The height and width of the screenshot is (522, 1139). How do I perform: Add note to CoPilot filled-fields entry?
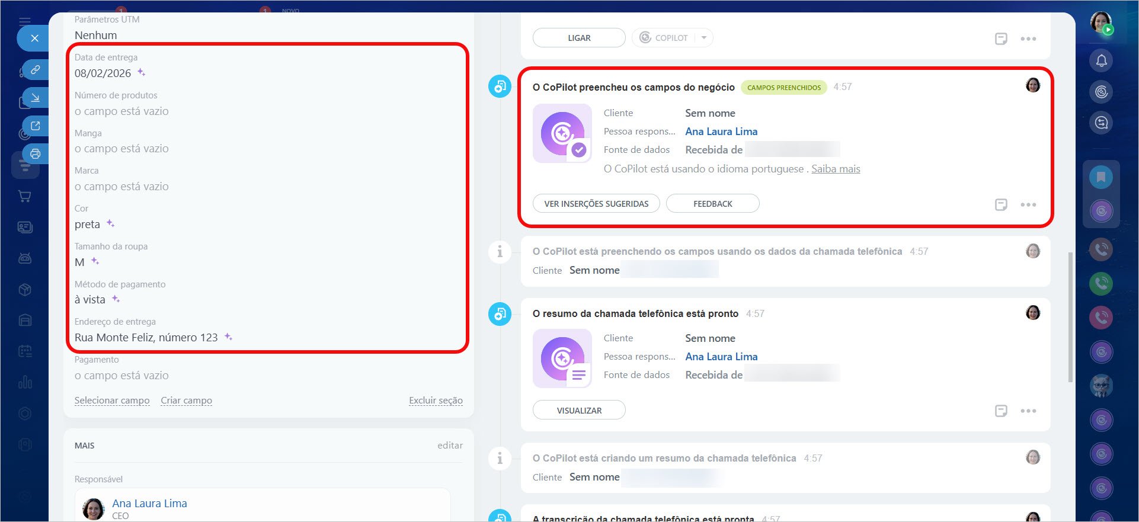point(1001,204)
